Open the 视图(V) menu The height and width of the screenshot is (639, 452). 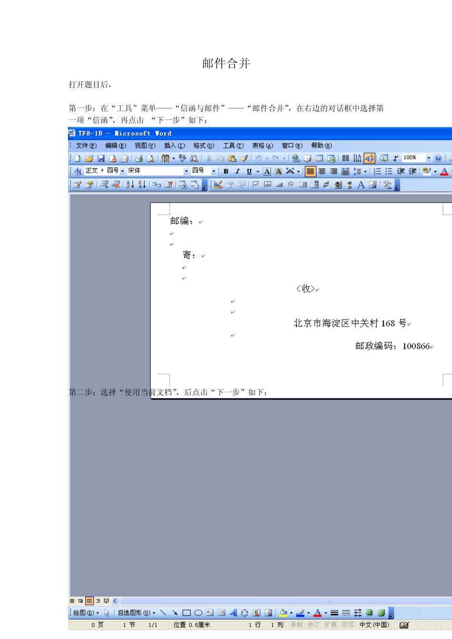point(145,146)
